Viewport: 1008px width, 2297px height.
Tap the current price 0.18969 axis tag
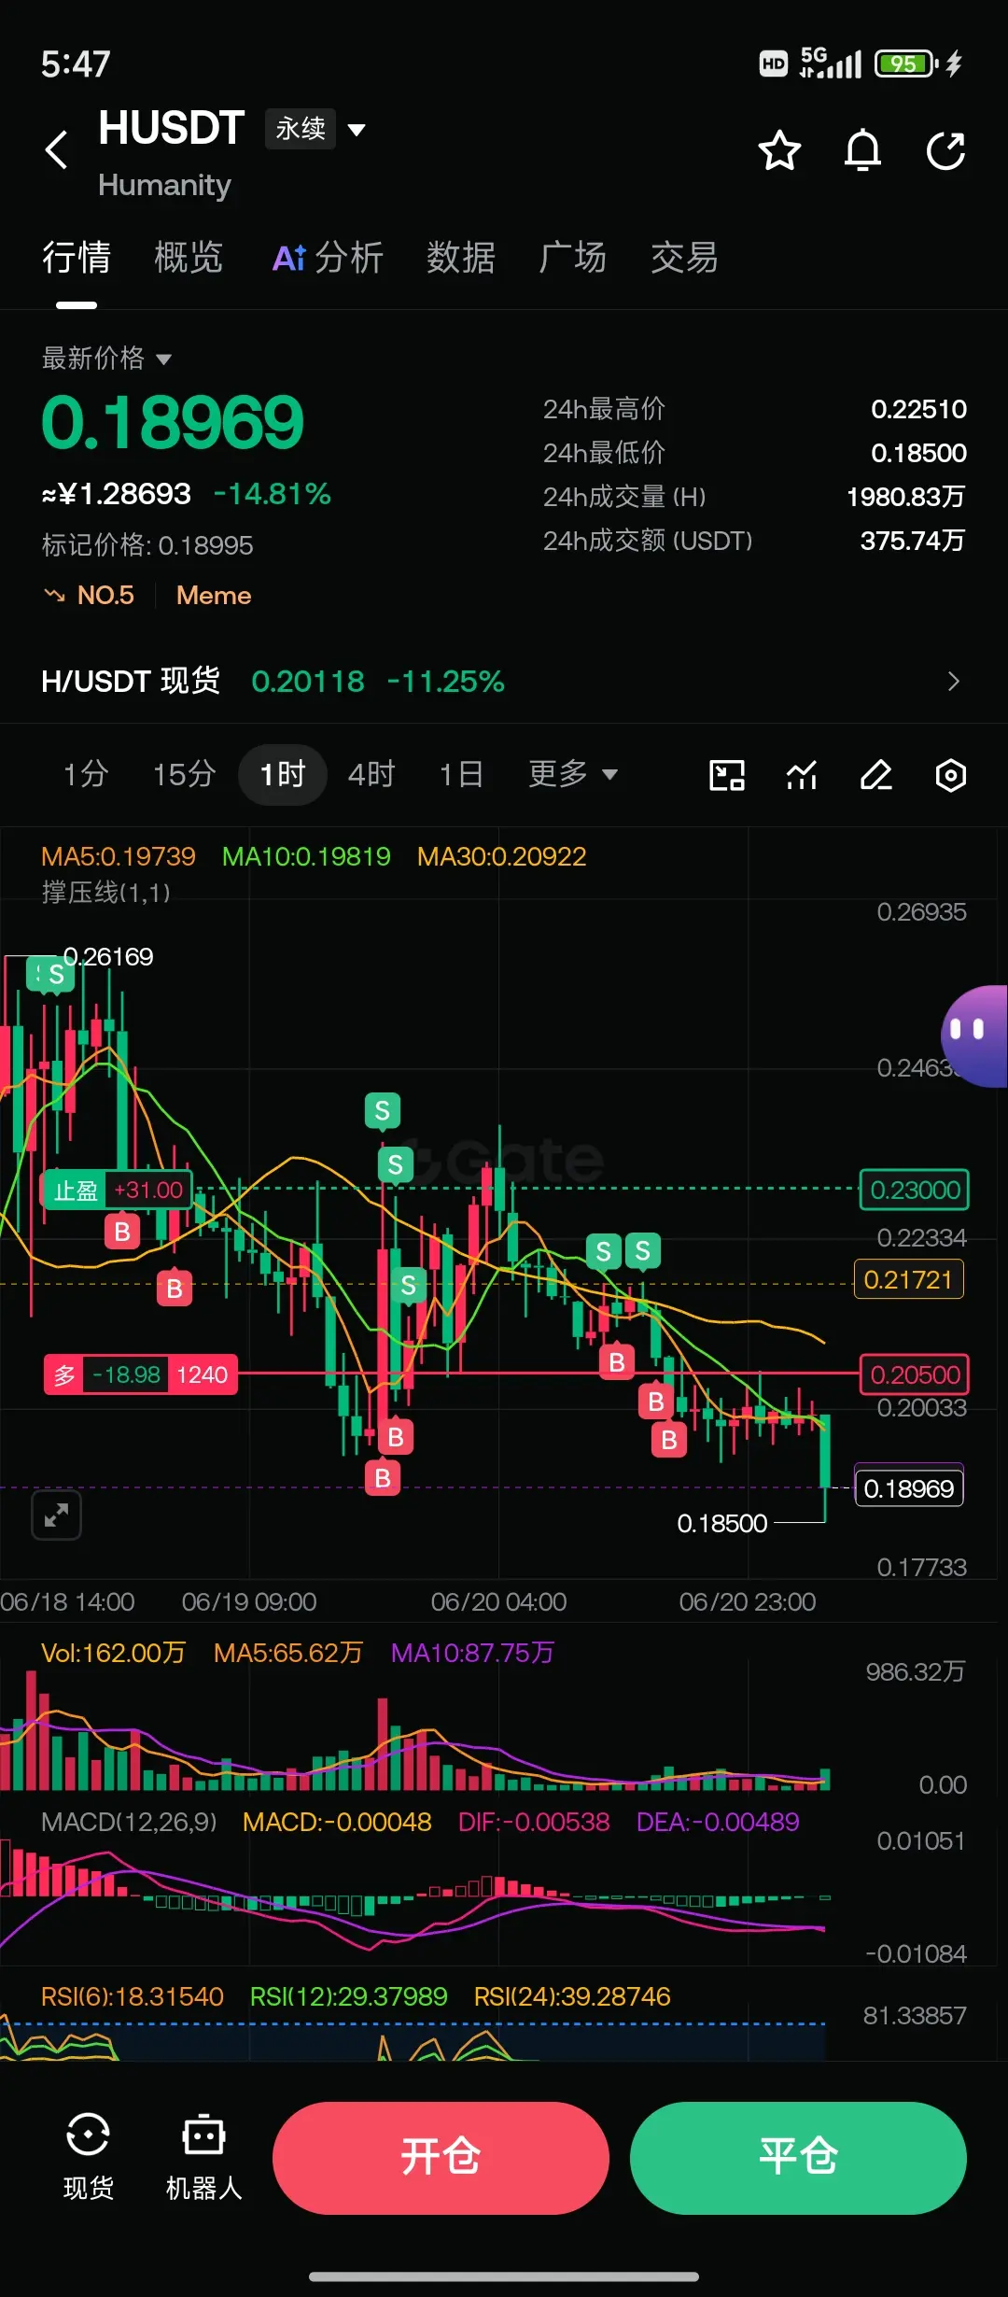click(908, 1487)
